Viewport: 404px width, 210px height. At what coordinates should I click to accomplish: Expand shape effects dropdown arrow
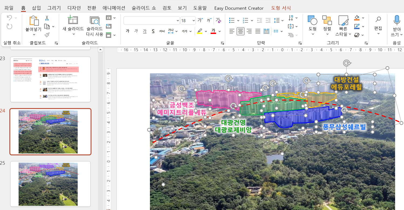pos(363,35)
